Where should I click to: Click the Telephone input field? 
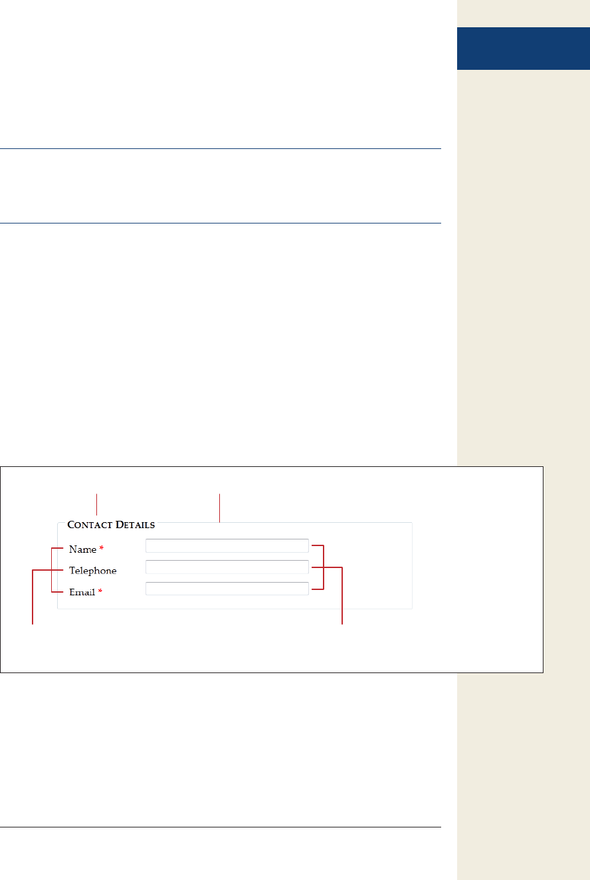coord(227,567)
